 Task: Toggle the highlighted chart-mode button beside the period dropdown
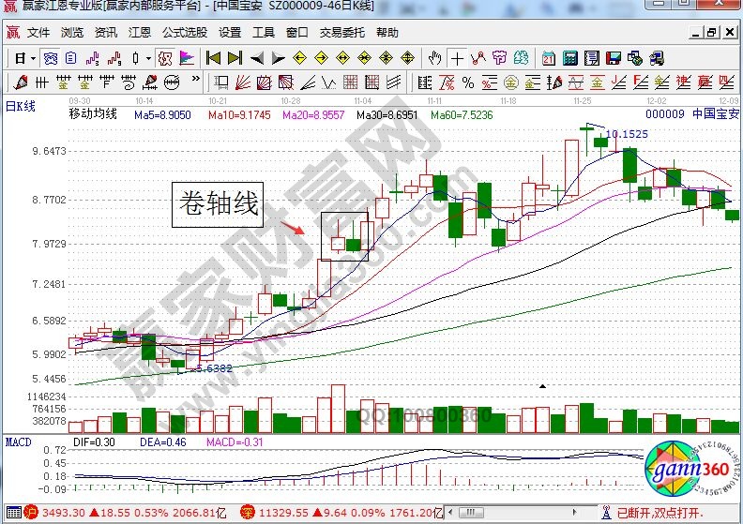51,58
